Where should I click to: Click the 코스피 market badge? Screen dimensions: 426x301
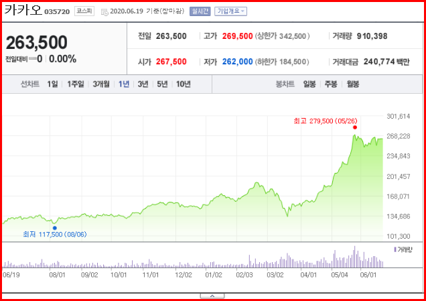84,11
